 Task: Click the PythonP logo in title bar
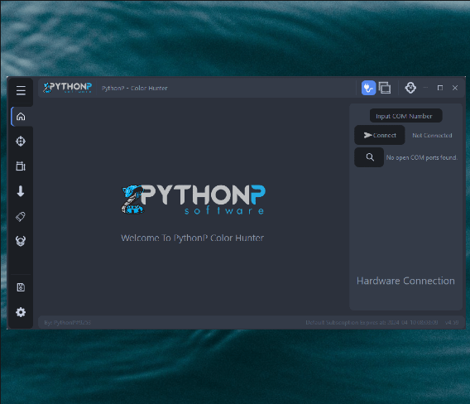(67, 88)
